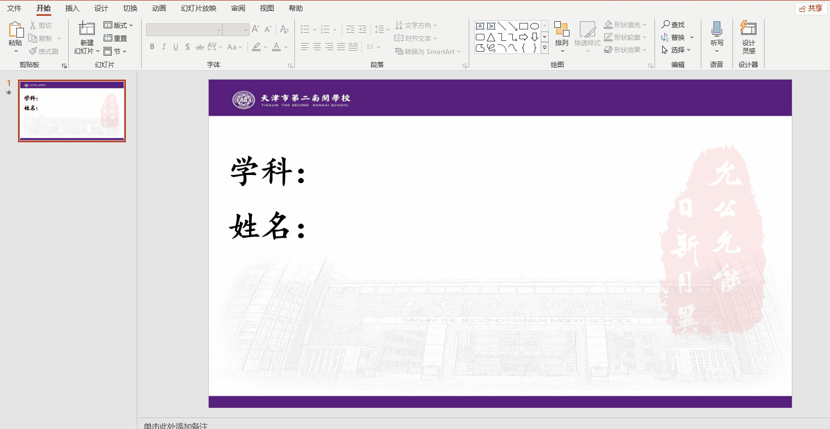Open the File (文件) menu
830x429 pixels.
[x=14, y=8]
